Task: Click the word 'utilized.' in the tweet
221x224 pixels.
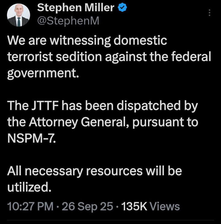Action: [x=29, y=187]
